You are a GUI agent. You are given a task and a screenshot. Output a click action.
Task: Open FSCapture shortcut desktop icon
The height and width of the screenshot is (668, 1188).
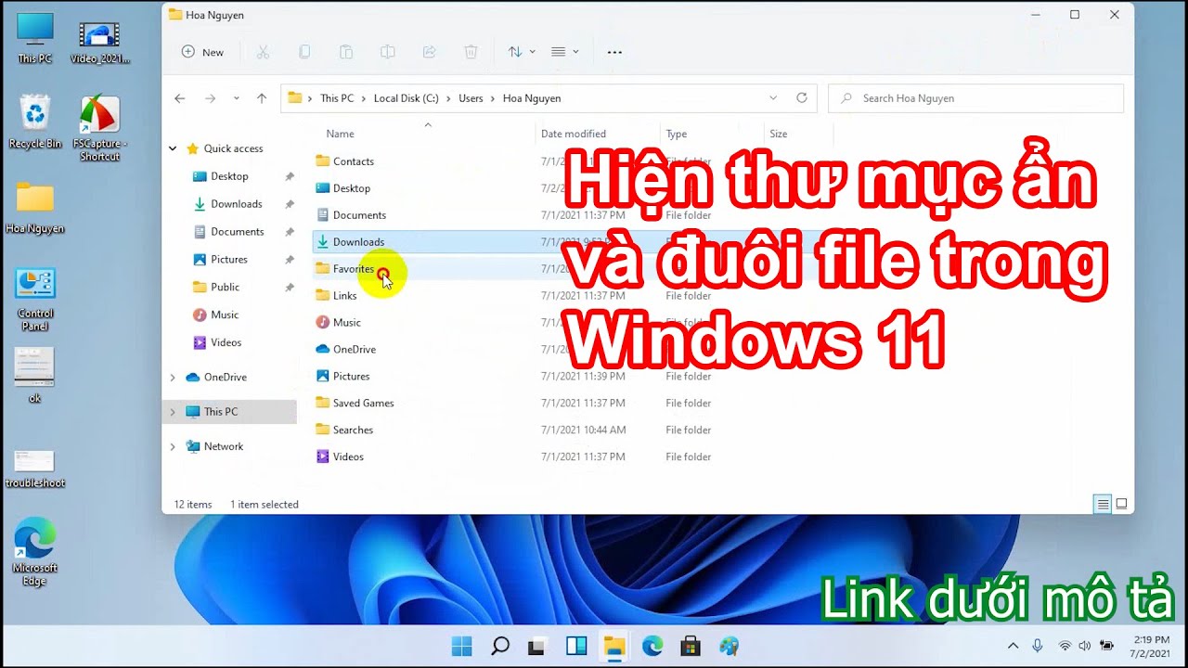coord(99,128)
